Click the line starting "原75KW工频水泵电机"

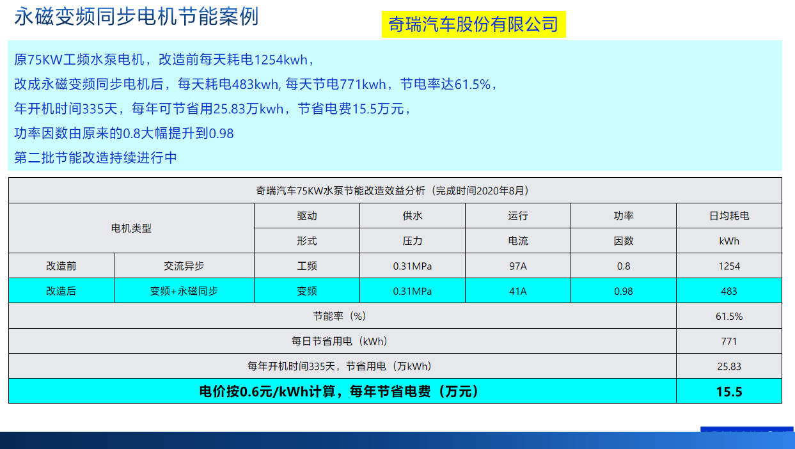pyautogui.click(x=164, y=60)
